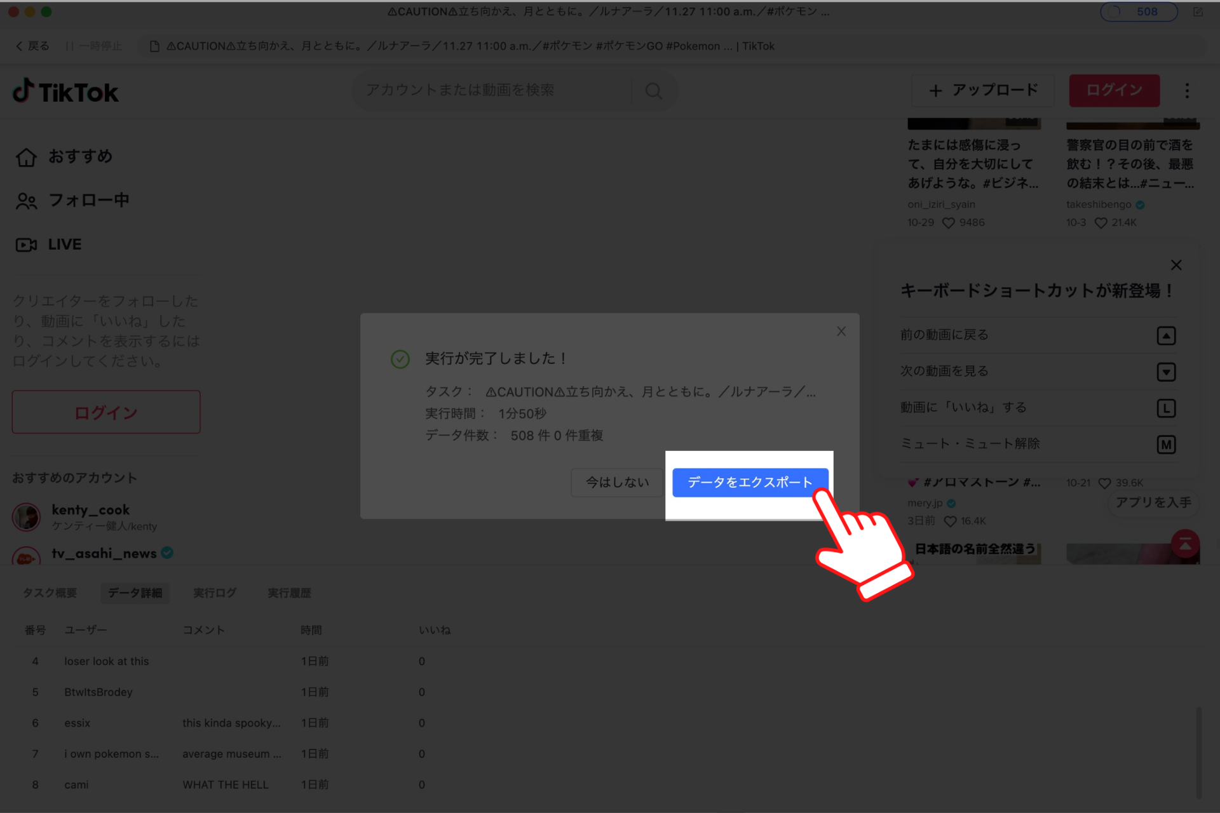This screenshot has height=813, width=1220.
Task: Close the keyboard shortcuts panel
Action: pyautogui.click(x=1176, y=265)
